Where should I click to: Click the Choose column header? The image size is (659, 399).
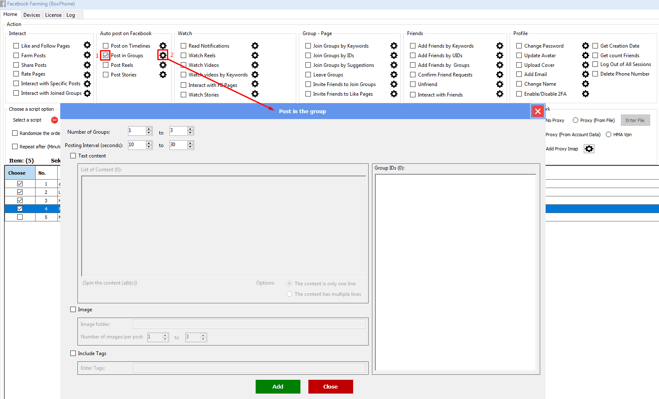click(x=20, y=173)
